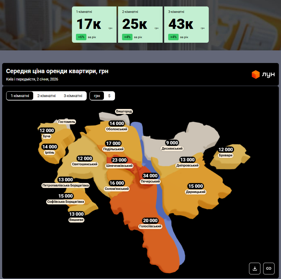This screenshot has width=281, height=279.
Task: Select the 1-кімнатні tab
Action: [20, 96]
